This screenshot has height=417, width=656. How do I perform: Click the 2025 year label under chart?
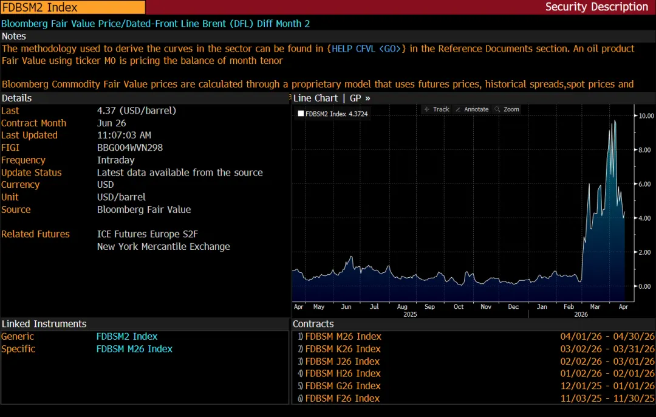coord(410,314)
